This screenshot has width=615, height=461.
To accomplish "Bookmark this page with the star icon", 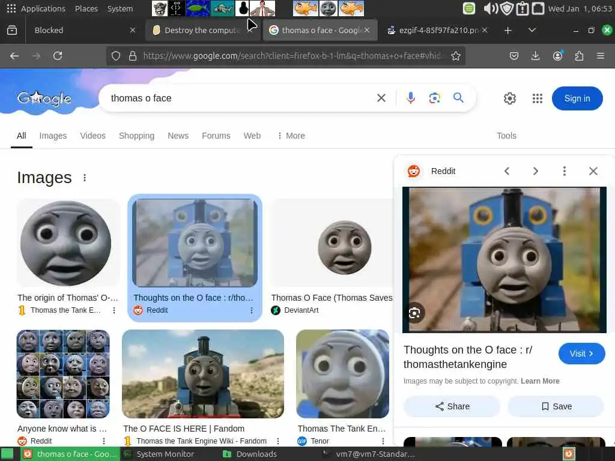I will pos(455,56).
